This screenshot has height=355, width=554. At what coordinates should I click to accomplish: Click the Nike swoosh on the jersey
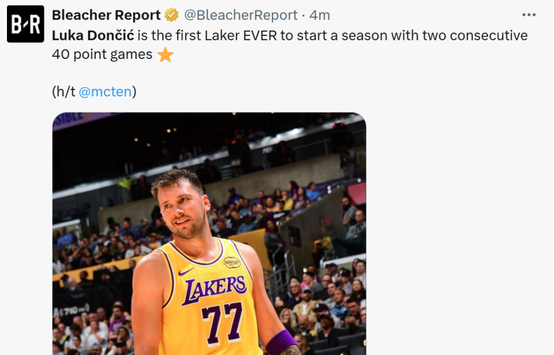pos(186,271)
